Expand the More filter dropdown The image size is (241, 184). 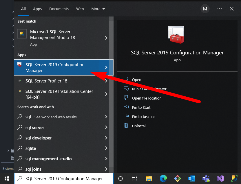98,9
